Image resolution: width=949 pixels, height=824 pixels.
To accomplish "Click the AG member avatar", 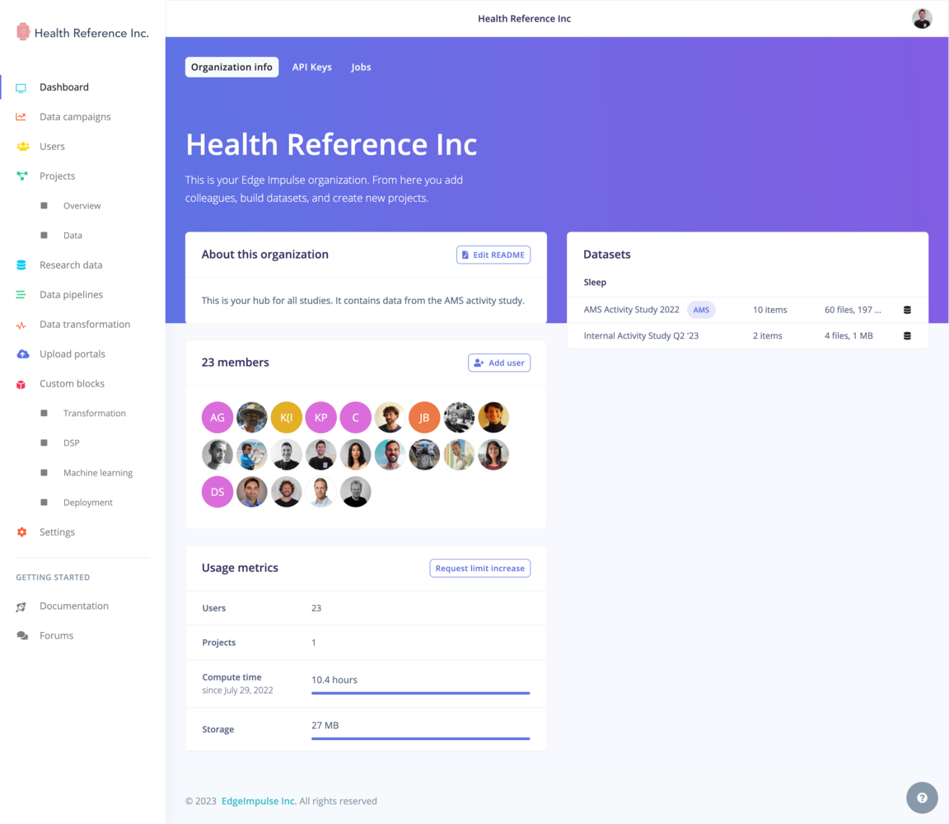I will coord(217,417).
